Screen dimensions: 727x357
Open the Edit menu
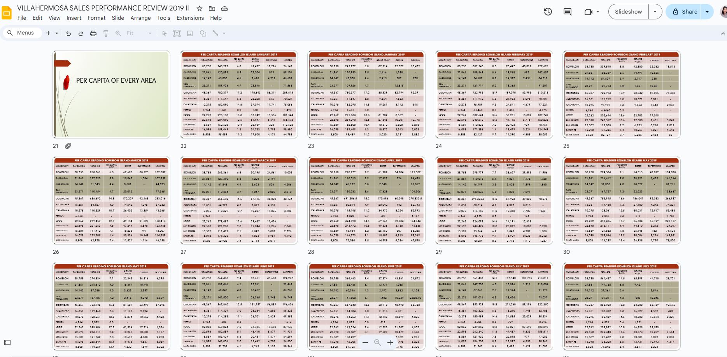click(37, 18)
